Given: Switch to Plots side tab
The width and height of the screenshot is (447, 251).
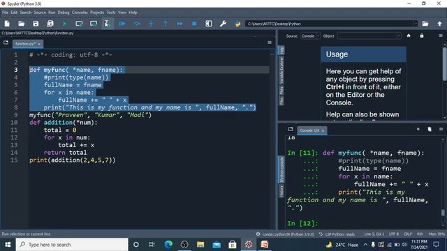Looking at the screenshot, I should (x=281, y=91).
